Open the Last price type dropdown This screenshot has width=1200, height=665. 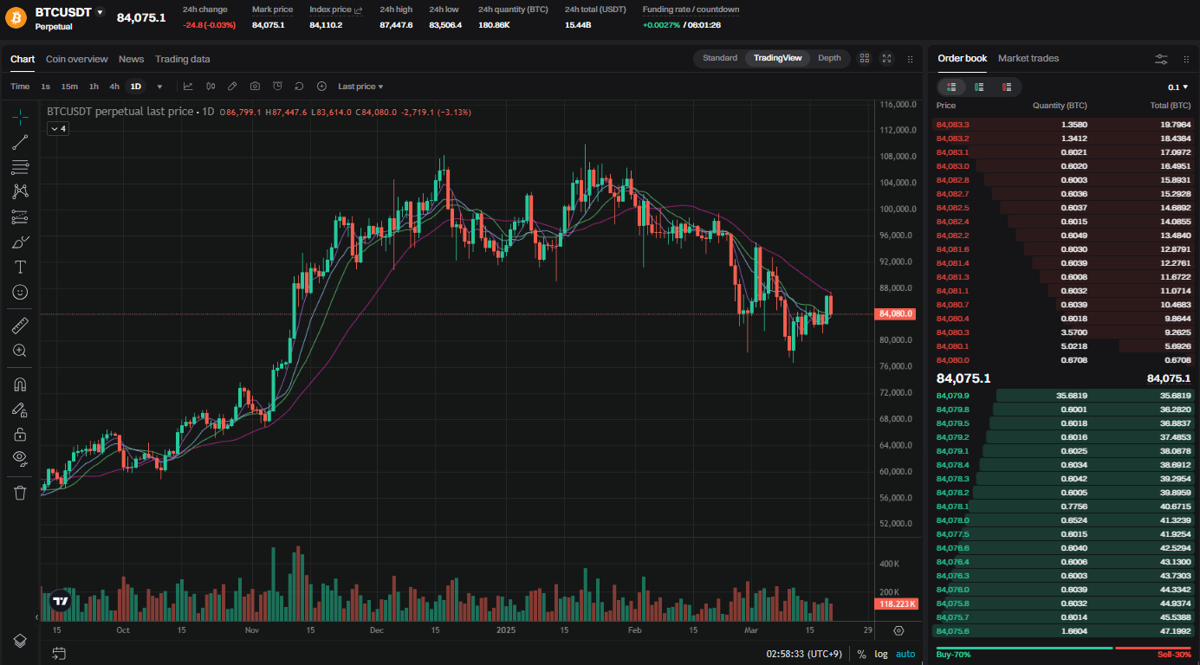pyautogui.click(x=360, y=87)
